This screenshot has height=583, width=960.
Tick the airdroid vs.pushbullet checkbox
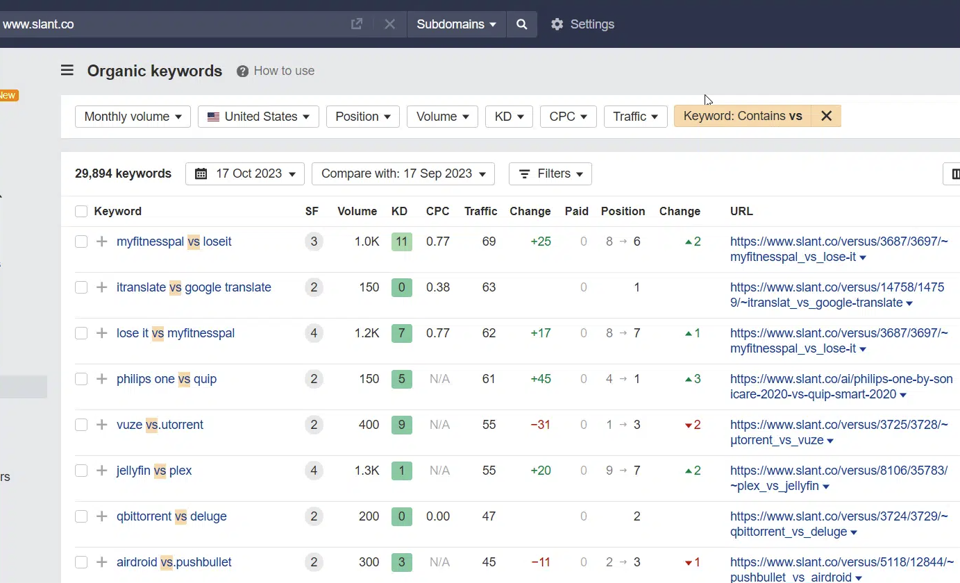(81, 562)
